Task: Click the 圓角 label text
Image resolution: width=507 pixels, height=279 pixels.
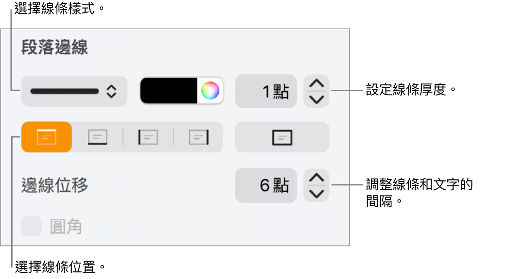Action: (66, 227)
